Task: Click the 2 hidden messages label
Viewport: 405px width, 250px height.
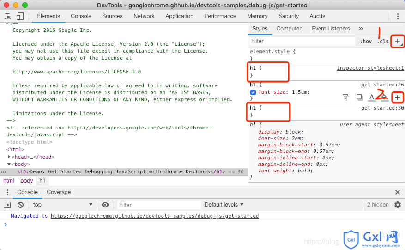Action: pyautogui.click(x=378, y=205)
